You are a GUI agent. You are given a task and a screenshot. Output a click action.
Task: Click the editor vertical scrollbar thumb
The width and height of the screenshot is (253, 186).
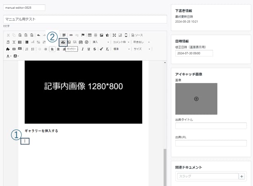[165, 167]
